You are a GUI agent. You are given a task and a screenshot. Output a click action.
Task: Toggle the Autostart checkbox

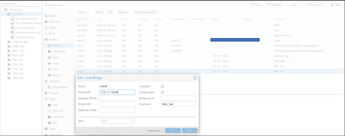point(162,86)
